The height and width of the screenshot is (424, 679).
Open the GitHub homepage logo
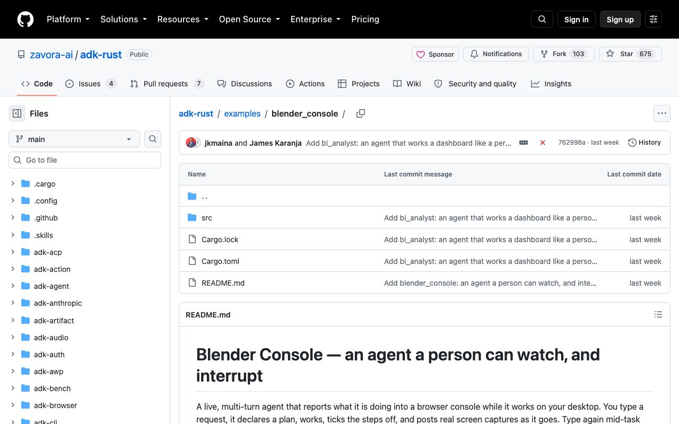pos(25,19)
